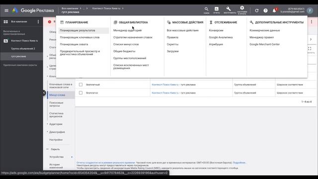Open 'Планировщик охвата'

point(74,44)
